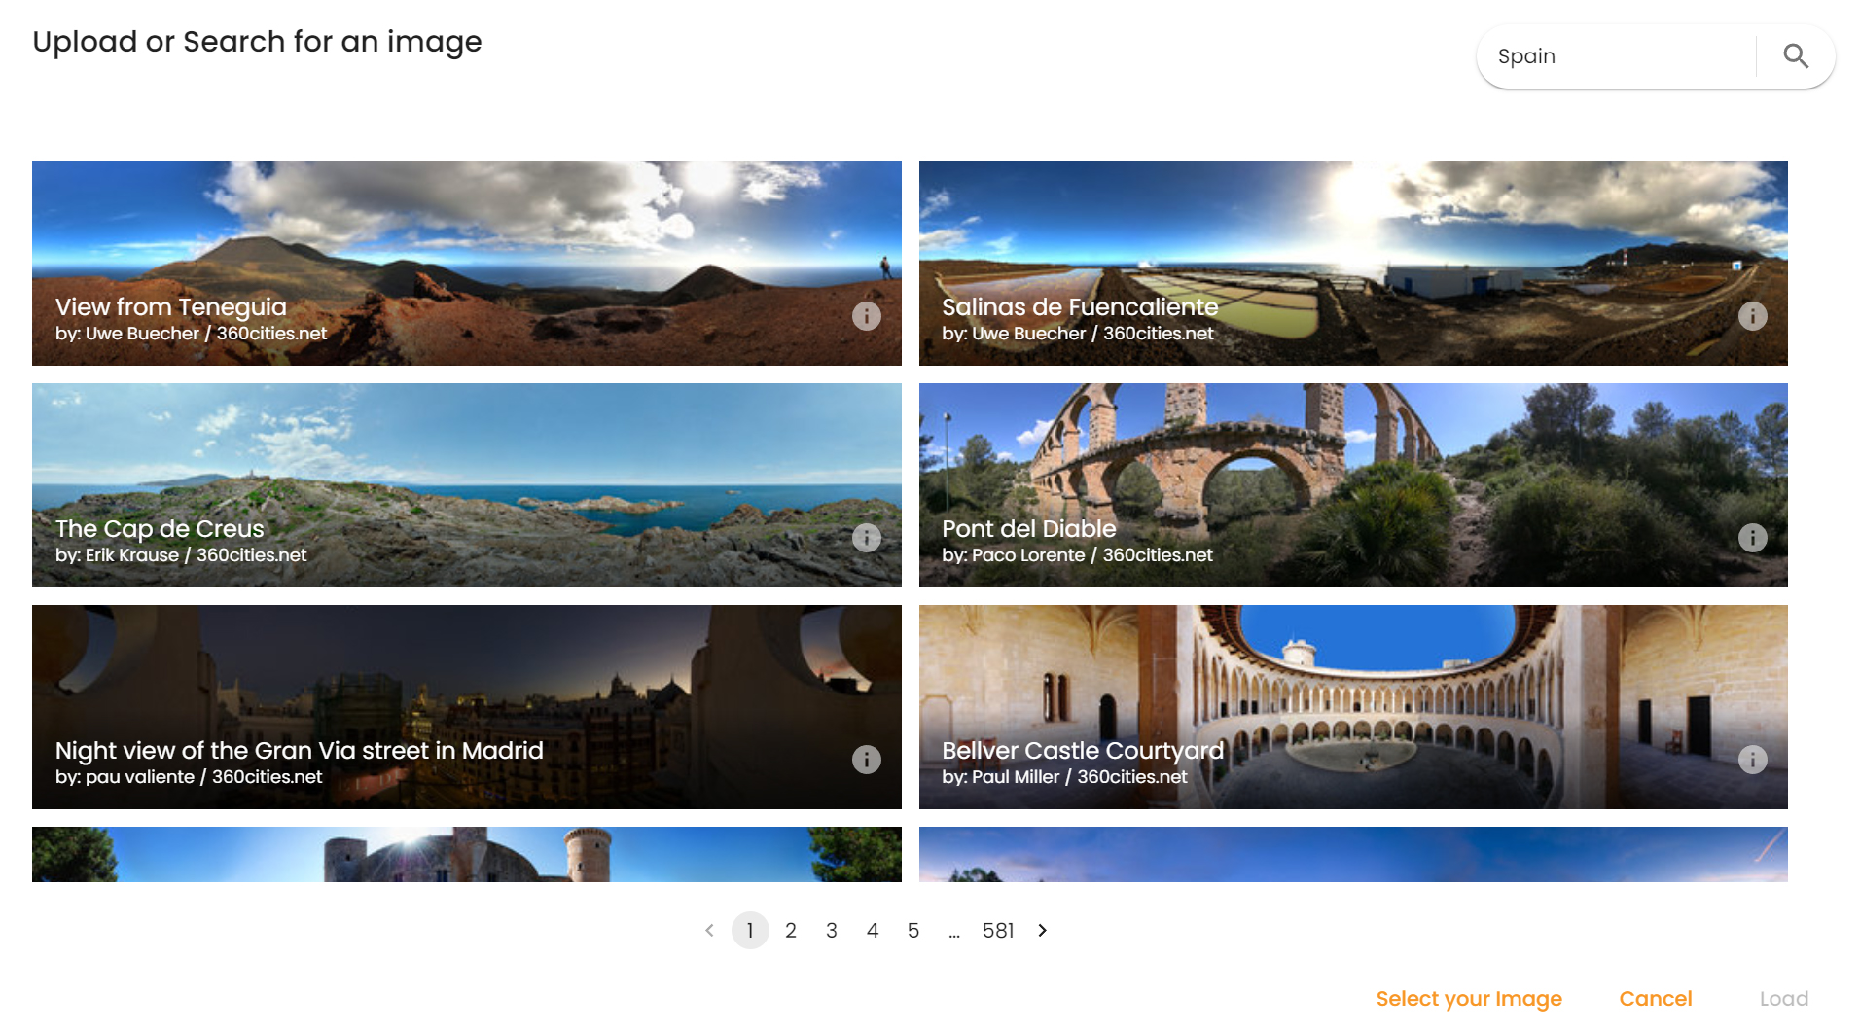
Task: Show info for Pont del Diable
Action: 1753,538
